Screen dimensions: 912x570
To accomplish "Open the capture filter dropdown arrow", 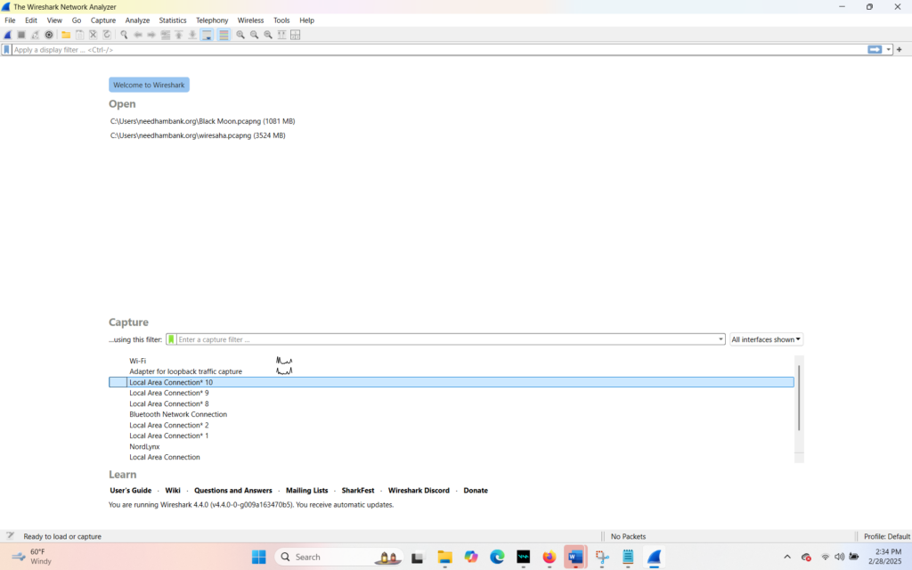I will pyautogui.click(x=721, y=339).
